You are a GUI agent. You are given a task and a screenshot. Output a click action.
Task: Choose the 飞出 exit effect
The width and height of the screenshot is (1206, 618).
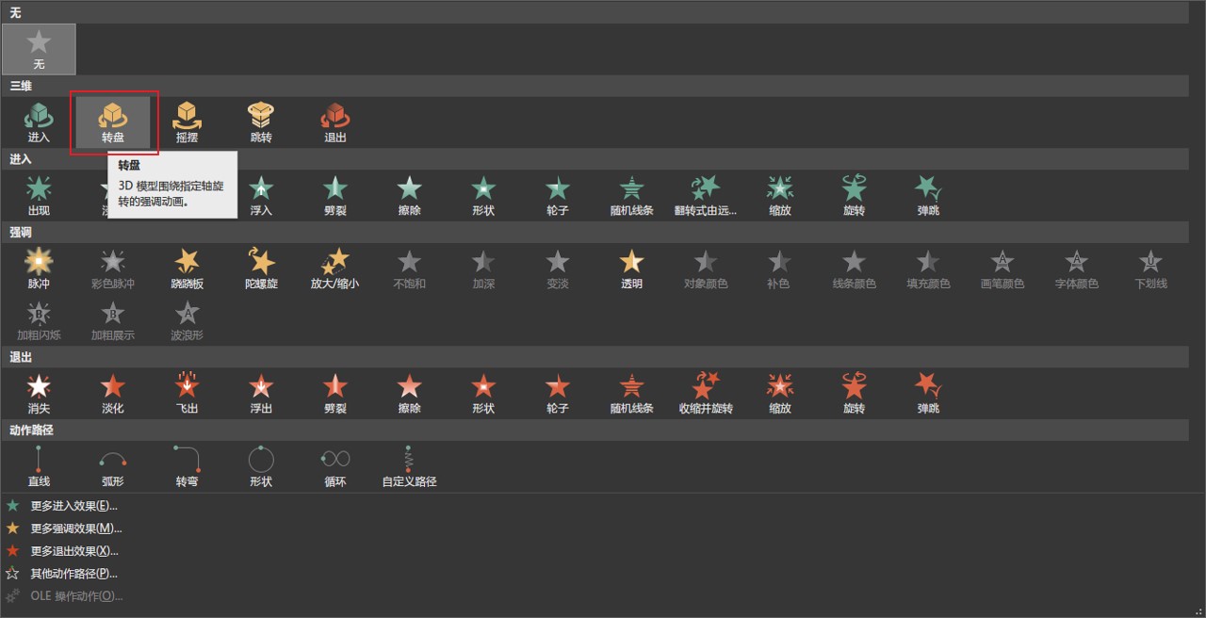pyautogui.click(x=187, y=393)
